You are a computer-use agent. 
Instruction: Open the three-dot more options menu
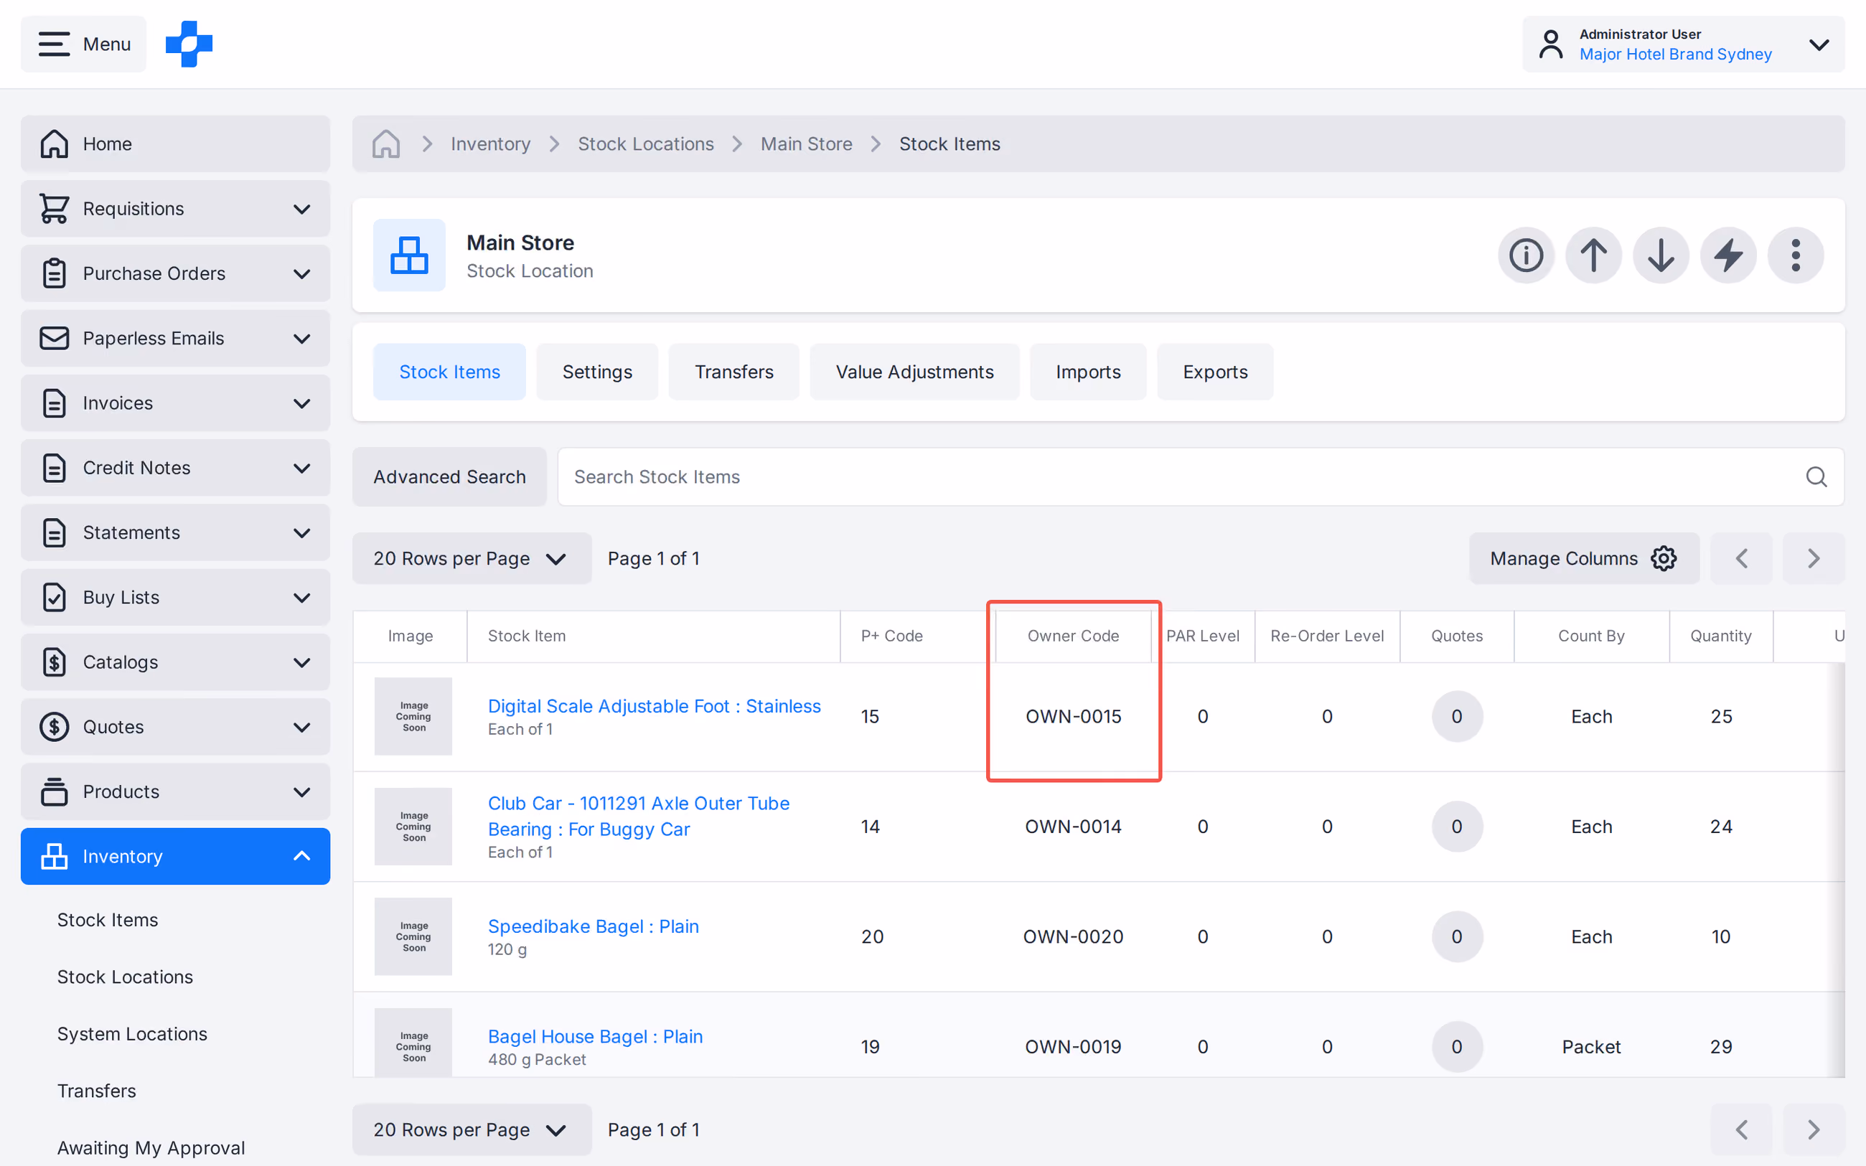[1795, 255]
